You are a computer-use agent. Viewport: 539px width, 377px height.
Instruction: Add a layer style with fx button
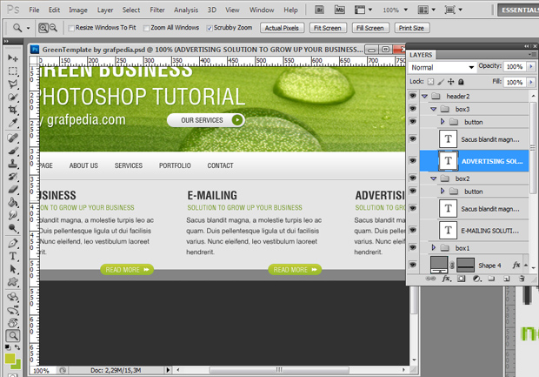446,279
